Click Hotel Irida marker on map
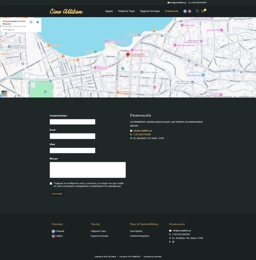Screen dimensions: 256x260 coord(132,50)
